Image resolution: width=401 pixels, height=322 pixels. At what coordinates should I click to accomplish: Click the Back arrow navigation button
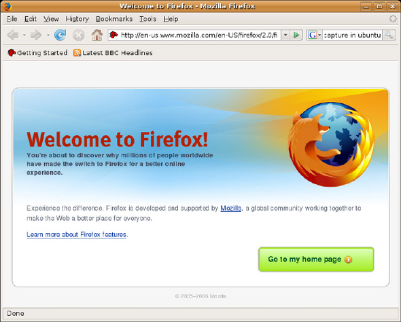pyautogui.click(x=13, y=35)
